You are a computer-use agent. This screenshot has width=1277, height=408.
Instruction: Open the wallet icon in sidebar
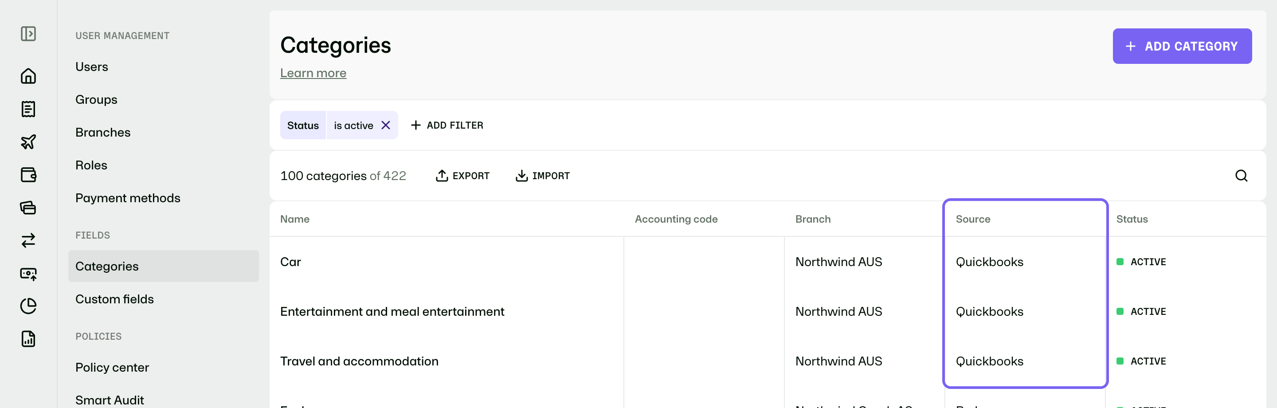coord(28,174)
